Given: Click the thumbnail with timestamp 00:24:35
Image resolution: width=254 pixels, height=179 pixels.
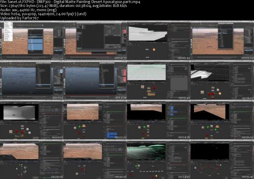Looking at the screenshot, I should (x=159, y=120).
